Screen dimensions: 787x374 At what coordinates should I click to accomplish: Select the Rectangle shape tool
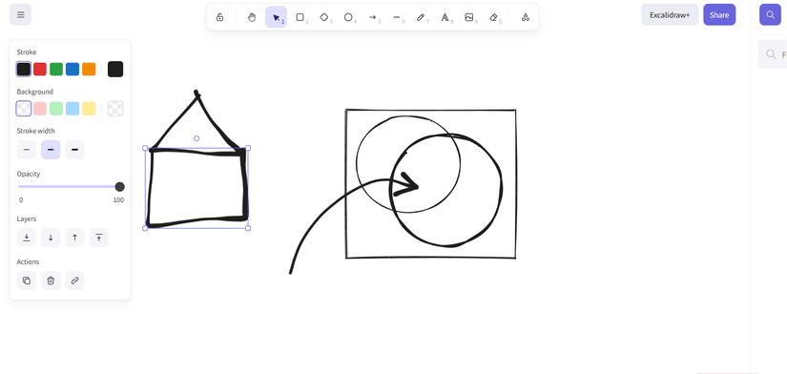300,17
